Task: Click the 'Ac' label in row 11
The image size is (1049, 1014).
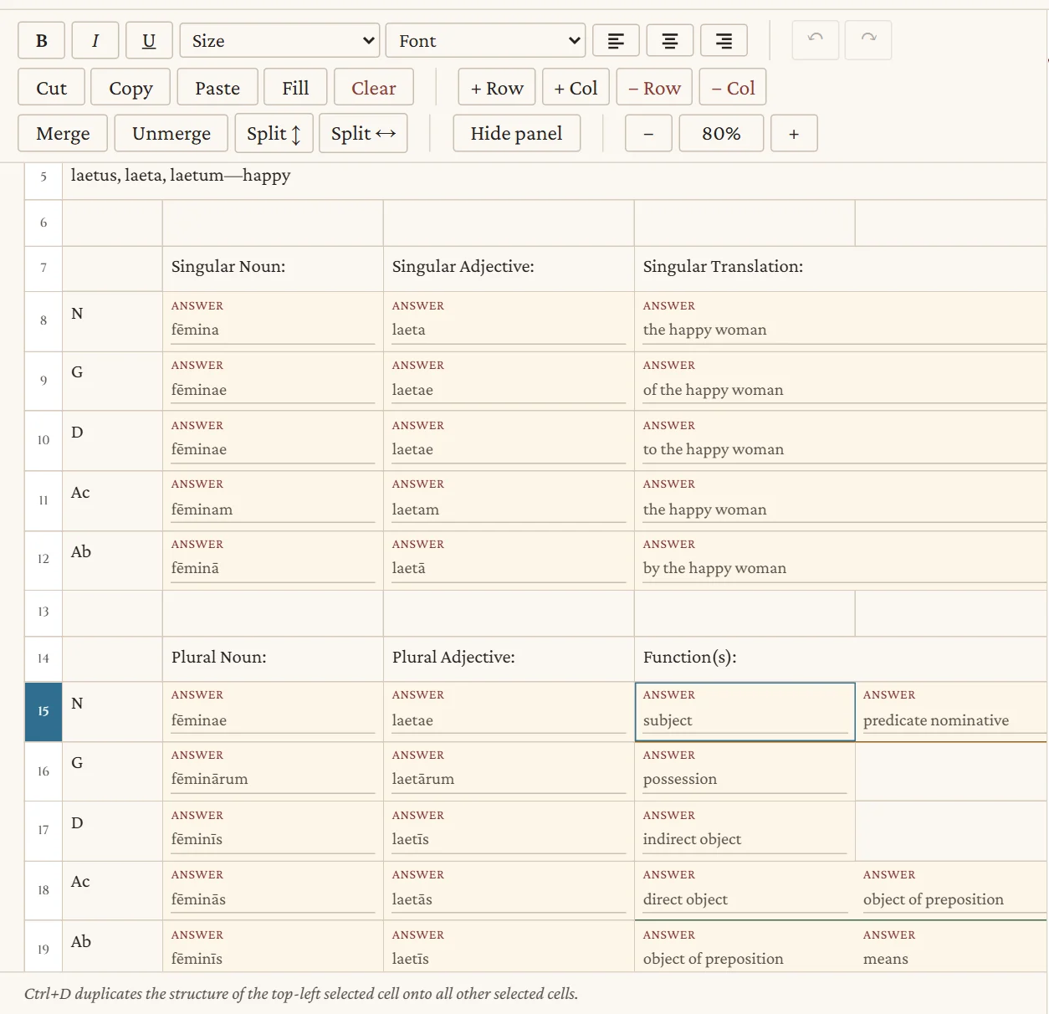Action: pos(80,493)
